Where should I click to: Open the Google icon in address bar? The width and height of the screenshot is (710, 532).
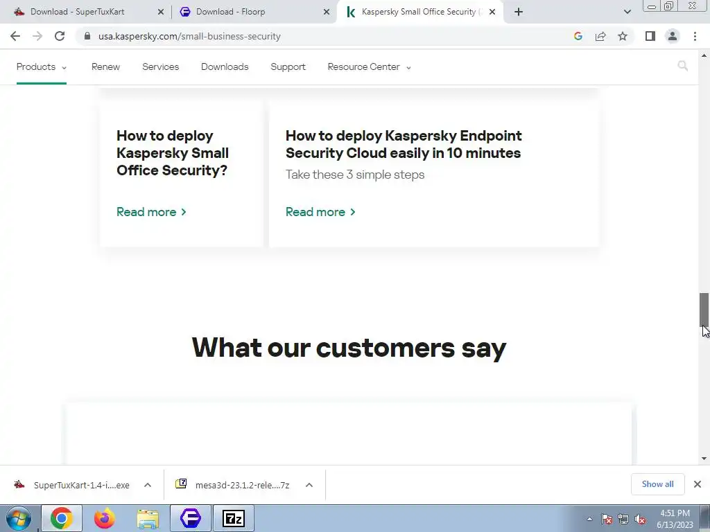point(578,36)
